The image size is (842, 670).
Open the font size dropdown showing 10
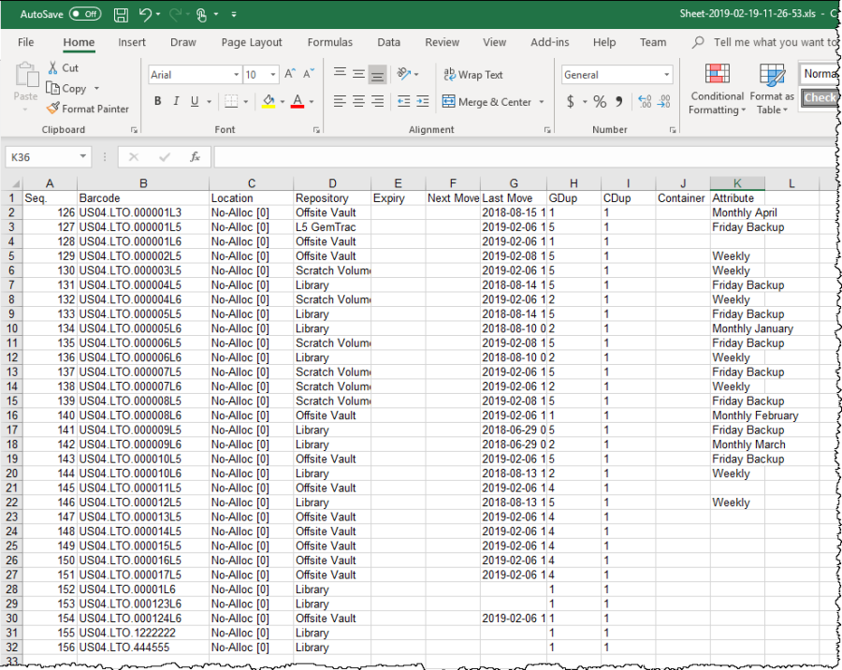pyautogui.click(x=273, y=75)
